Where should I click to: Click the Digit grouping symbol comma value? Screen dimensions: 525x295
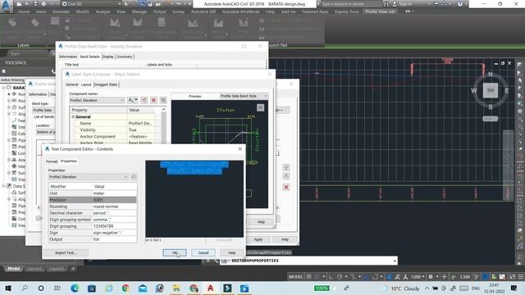click(x=114, y=220)
